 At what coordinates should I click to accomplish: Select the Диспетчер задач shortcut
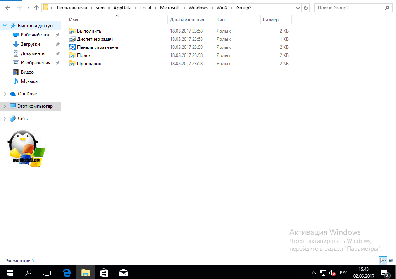pyautogui.click(x=95, y=39)
